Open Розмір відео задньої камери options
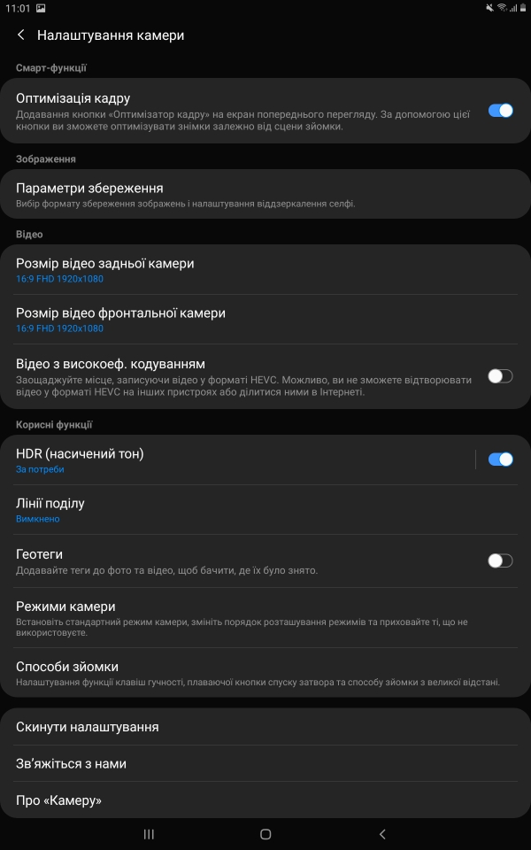The width and height of the screenshot is (531, 850). tap(265, 270)
